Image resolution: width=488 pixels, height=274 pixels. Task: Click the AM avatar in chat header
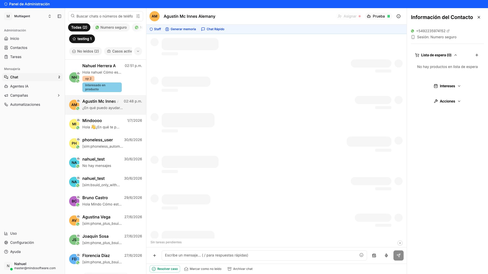tap(155, 16)
